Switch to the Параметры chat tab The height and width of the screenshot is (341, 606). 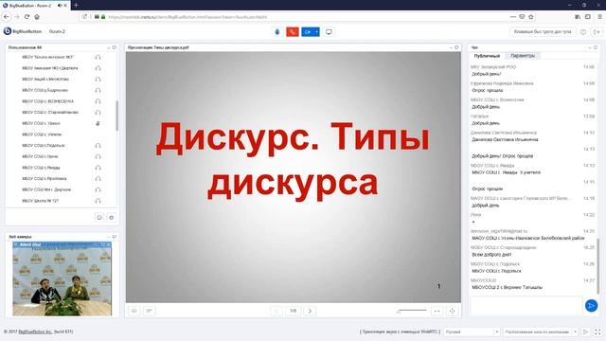[523, 56]
